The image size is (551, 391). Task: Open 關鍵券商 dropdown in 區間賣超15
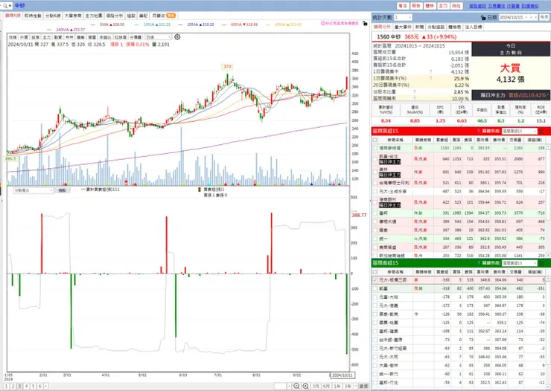click(520, 263)
